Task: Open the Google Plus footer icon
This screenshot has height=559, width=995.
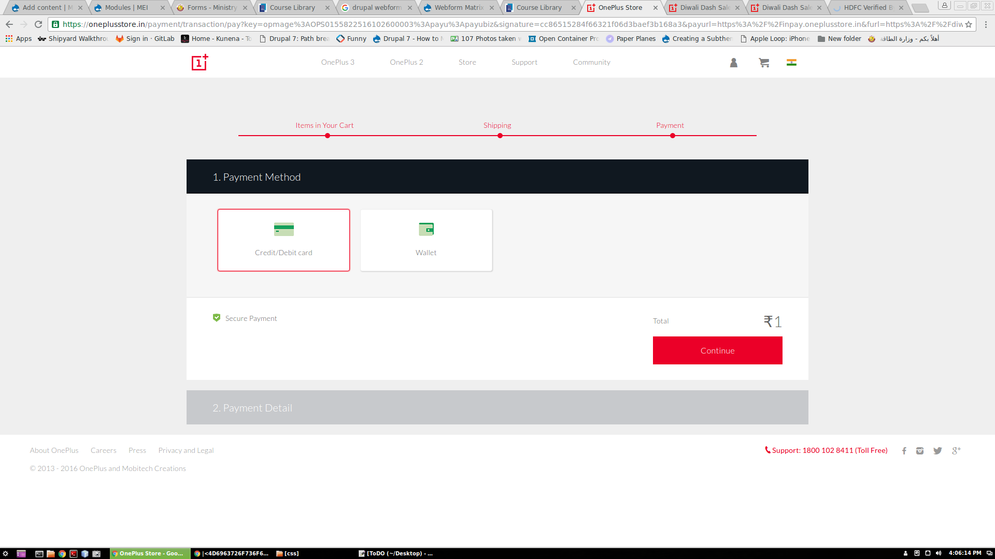Action: click(956, 451)
